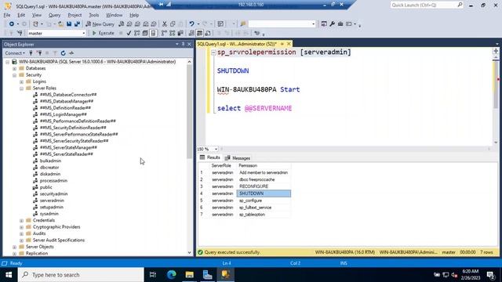This screenshot has width=502, height=282.
Task: Click the Windows Start button
Action: click(9, 275)
